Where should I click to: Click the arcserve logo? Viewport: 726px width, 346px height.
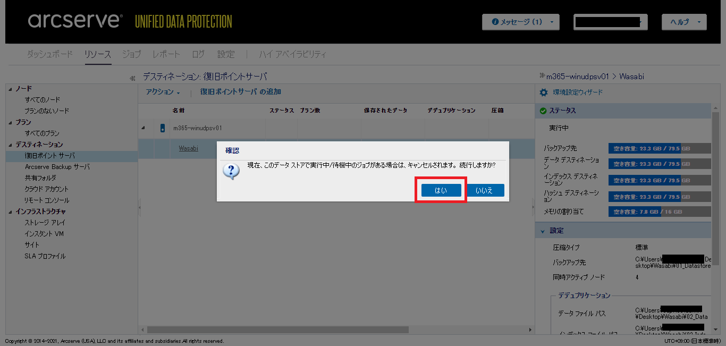coord(75,21)
